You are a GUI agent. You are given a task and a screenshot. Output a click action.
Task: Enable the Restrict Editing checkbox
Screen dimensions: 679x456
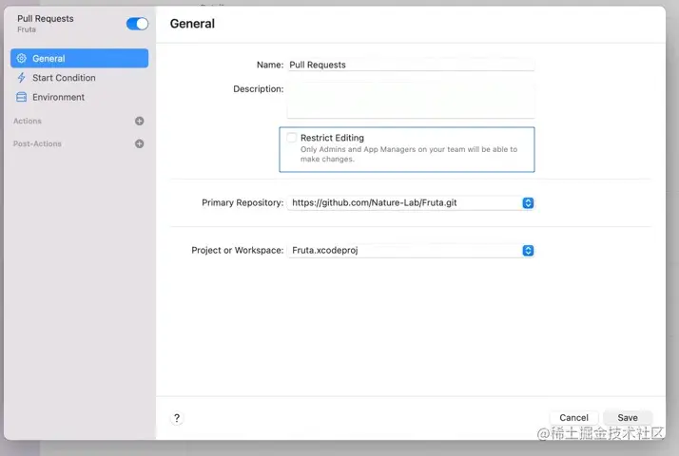(291, 138)
